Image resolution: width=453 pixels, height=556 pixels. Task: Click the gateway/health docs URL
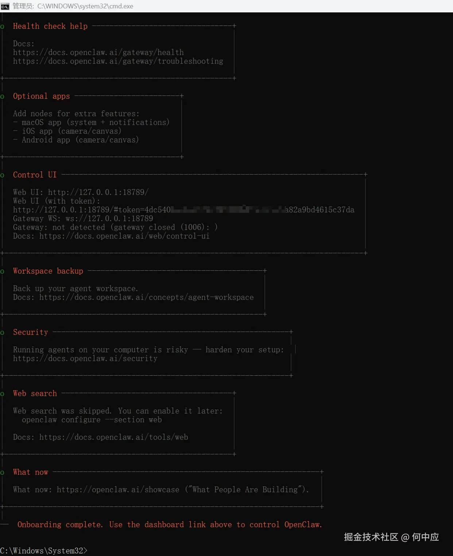tap(98, 52)
